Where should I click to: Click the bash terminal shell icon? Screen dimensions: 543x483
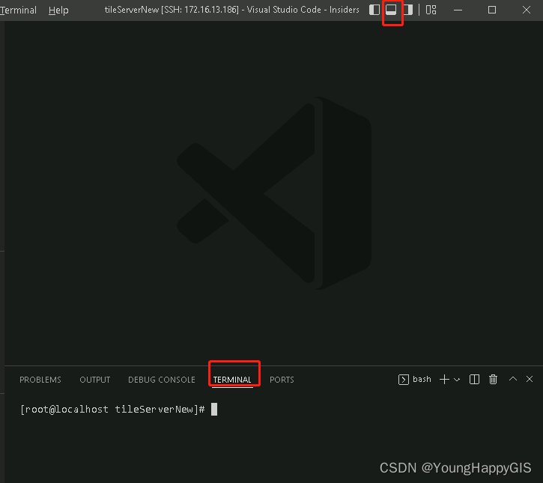coord(403,380)
